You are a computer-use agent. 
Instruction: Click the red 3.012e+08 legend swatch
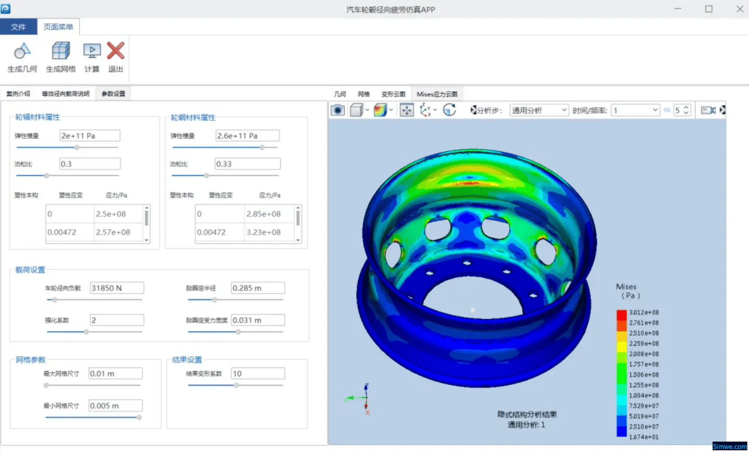point(622,315)
